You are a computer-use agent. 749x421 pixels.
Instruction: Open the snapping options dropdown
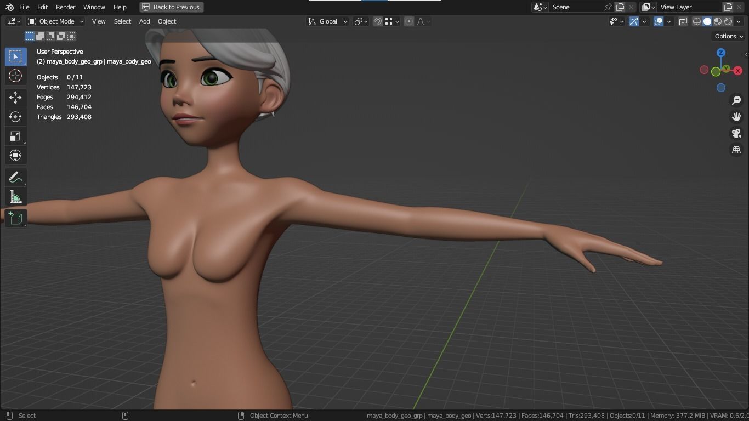click(x=391, y=21)
